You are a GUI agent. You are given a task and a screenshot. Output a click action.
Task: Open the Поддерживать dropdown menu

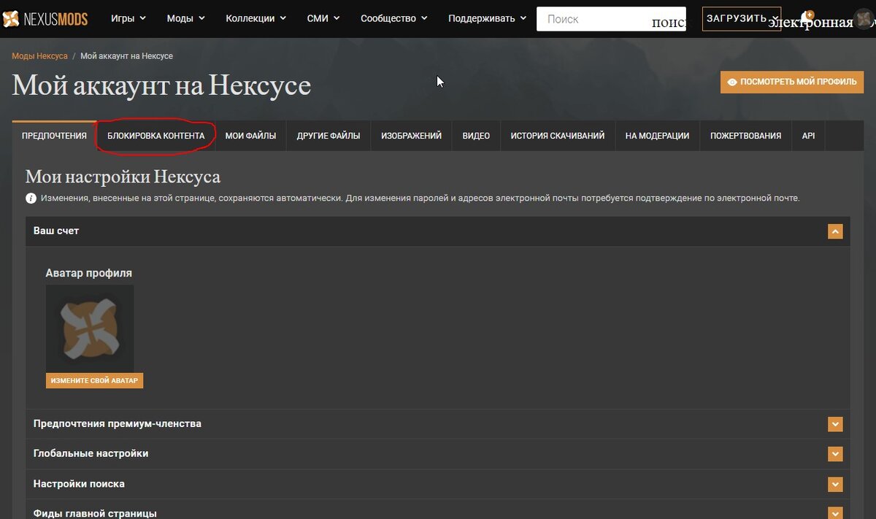pos(488,19)
